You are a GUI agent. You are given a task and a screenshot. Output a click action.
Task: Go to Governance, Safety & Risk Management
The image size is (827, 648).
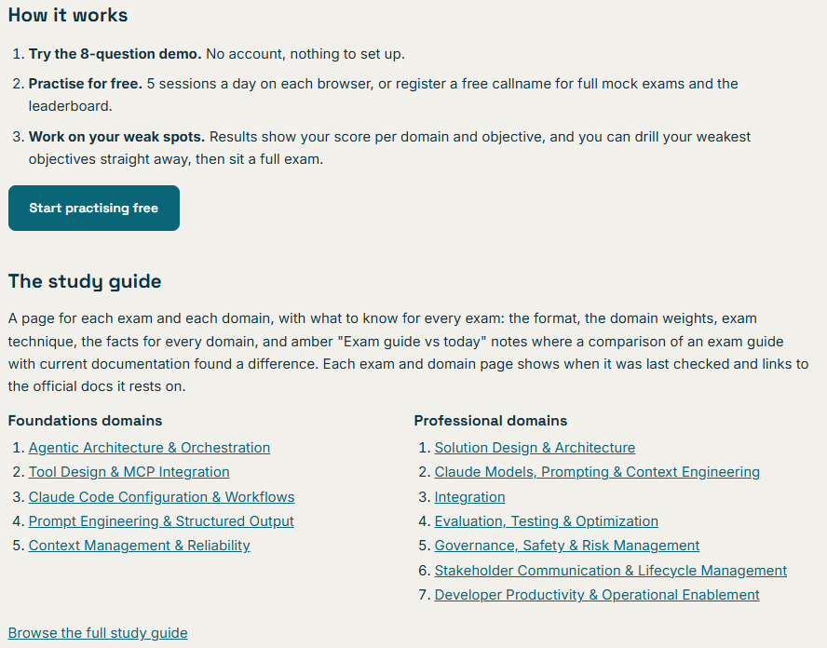[x=567, y=546]
